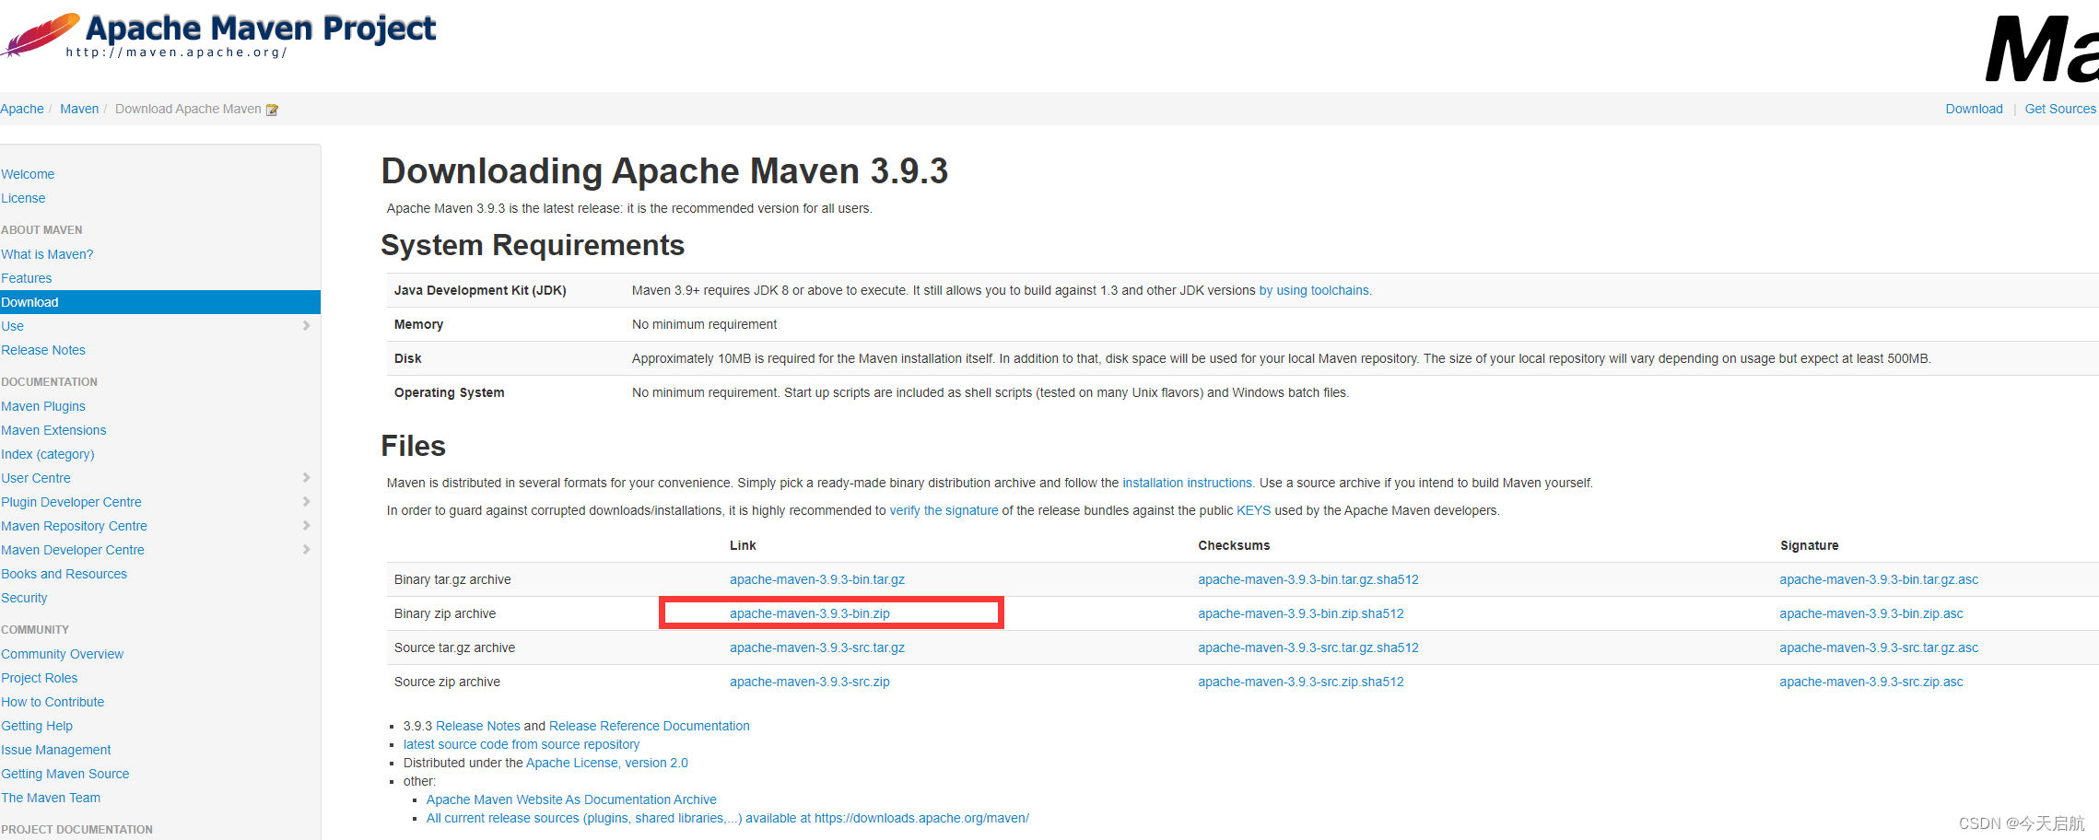Open the Maven breadcrumb link

click(79, 109)
